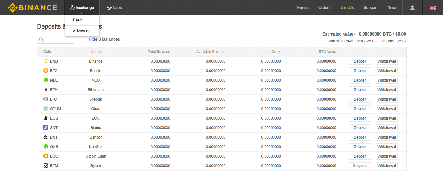The height and width of the screenshot is (171, 443).
Task: Click the BTM coin icon
Action: click(x=46, y=166)
